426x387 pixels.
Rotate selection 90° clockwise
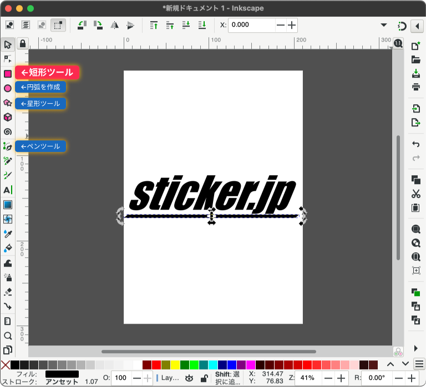coord(98,25)
